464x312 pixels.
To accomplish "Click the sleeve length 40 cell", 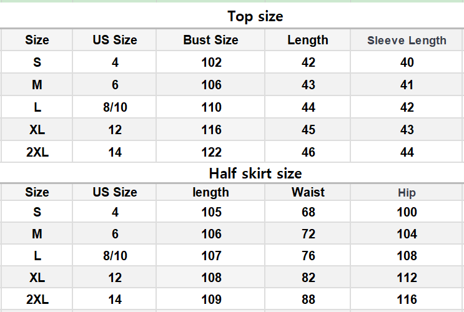I will click(x=407, y=62).
